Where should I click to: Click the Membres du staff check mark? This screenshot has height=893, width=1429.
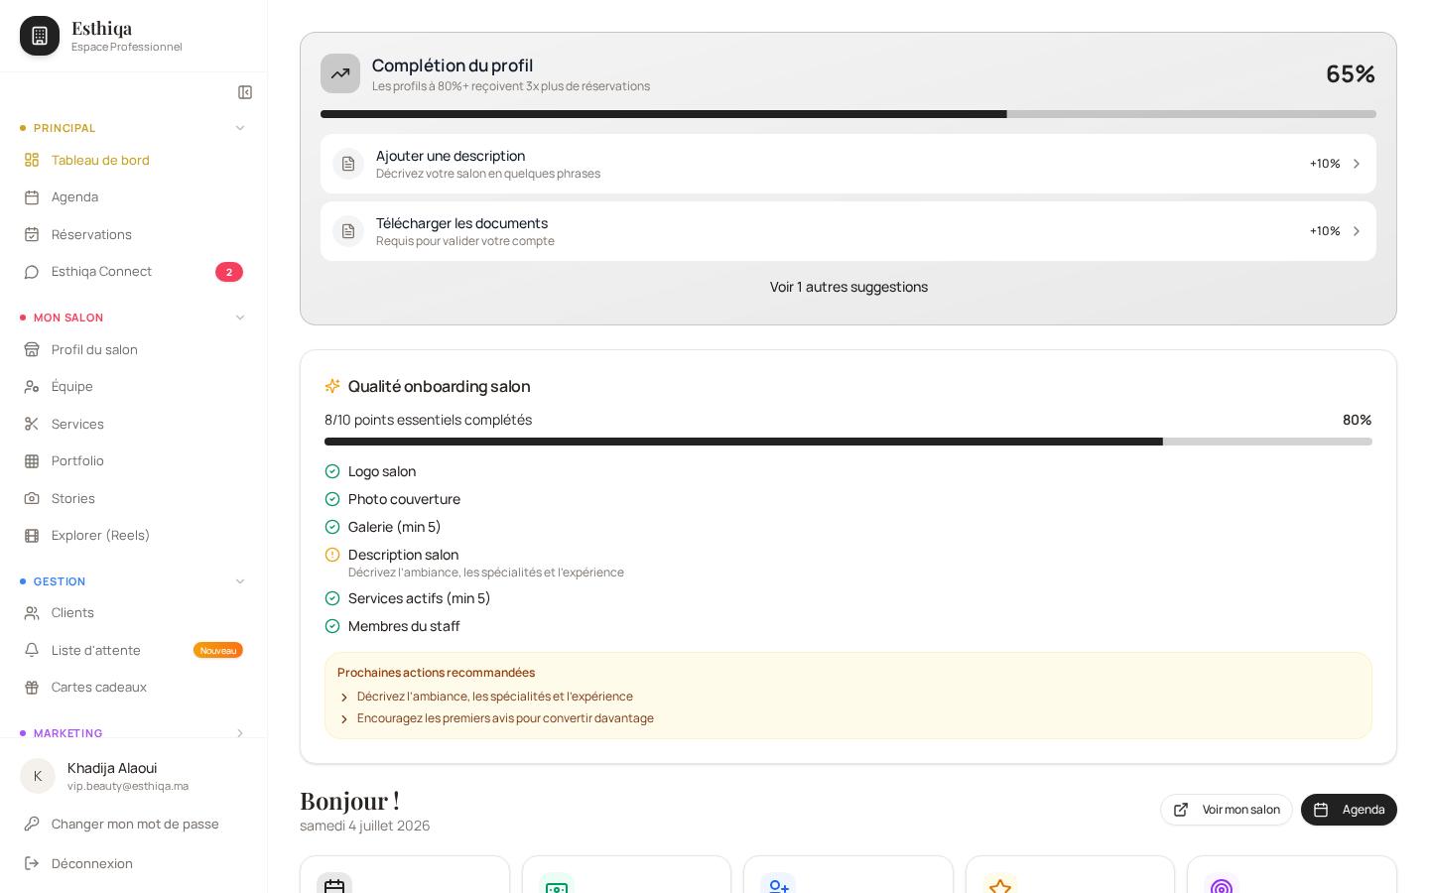(332, 626)
